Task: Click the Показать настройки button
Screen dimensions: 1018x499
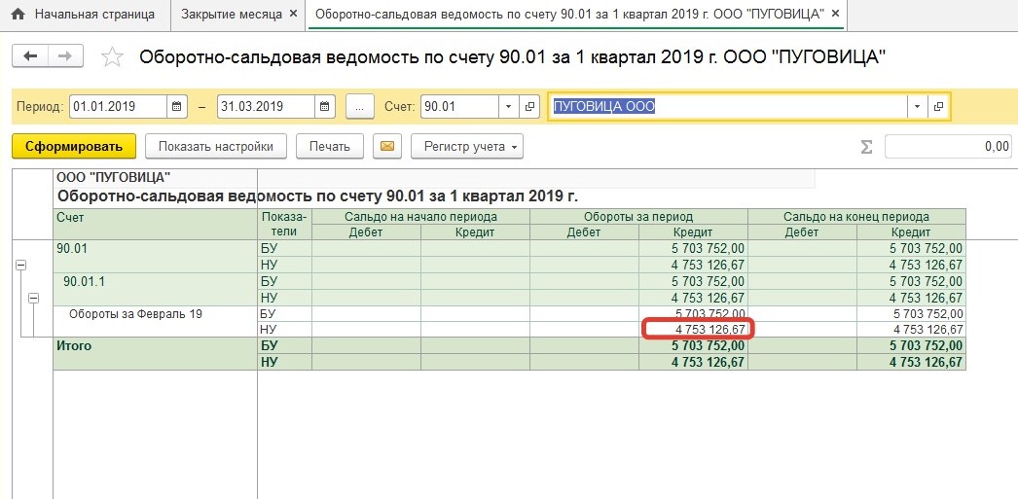Action: click(x=216, y=147)
